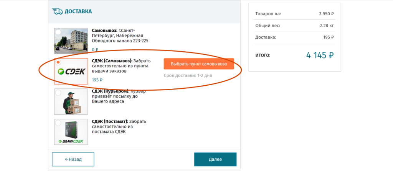Click the courier with boxes thumbnail
The height and width of the screenshot is (171, 393).
[x=71, y=101]
